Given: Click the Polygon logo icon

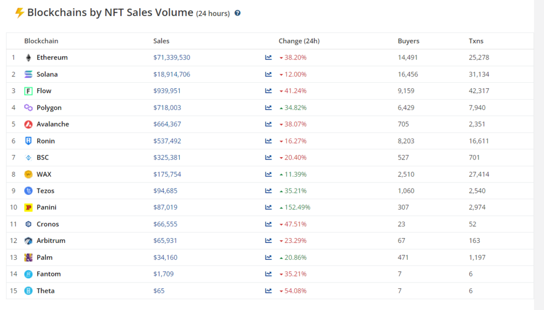Looking at the screenshot, I should coord(28,107).
